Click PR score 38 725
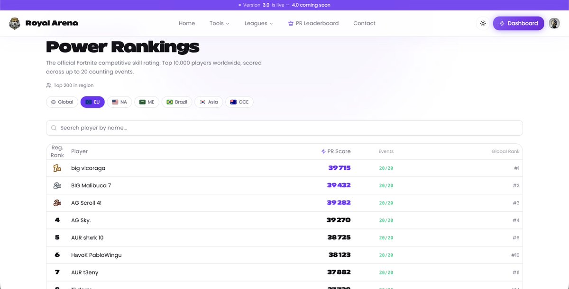The image size is (569, 289). 339,237
